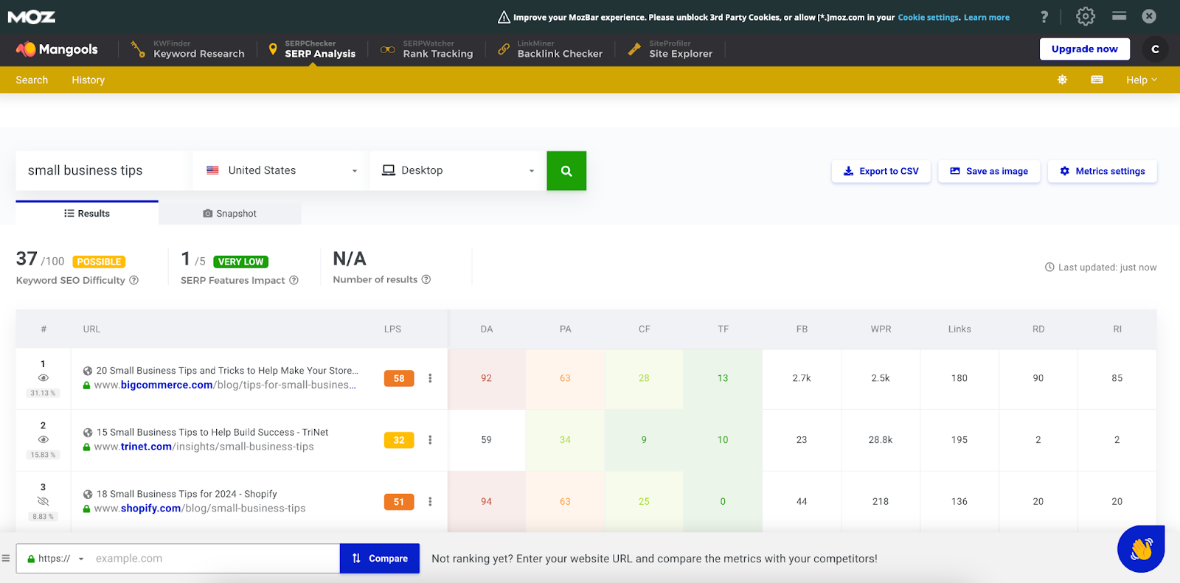The height and width of the screenshot is (583, 1180).
Task: Open Cookie settings link
Action: click(x=929, y=18)
